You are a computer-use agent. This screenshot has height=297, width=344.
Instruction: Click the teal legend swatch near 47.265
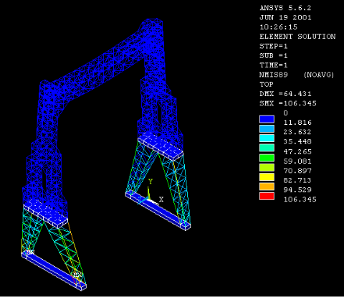point(267,148)
